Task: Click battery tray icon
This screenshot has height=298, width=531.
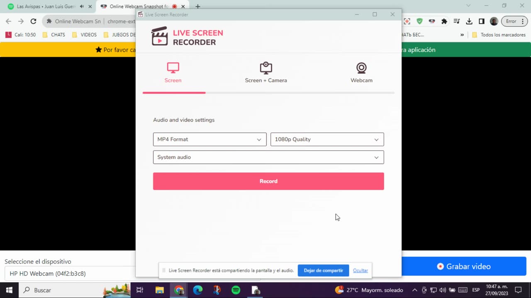Action: point(452,290)
